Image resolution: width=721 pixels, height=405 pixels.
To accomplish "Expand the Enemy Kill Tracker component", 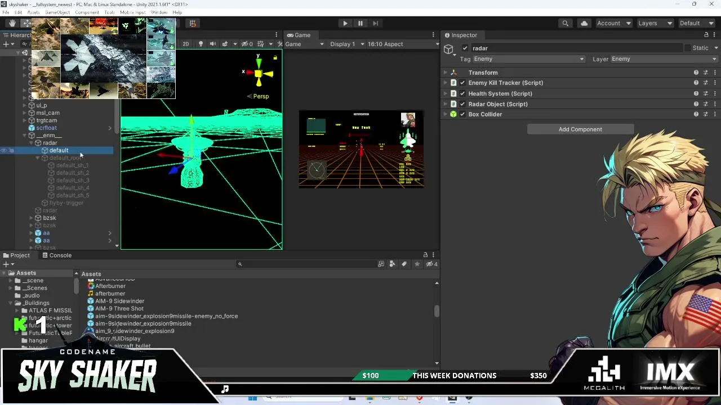I will (x=445, y=83).
